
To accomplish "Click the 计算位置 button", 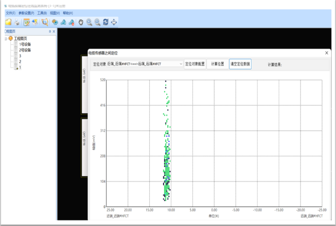I will point(218,64).
